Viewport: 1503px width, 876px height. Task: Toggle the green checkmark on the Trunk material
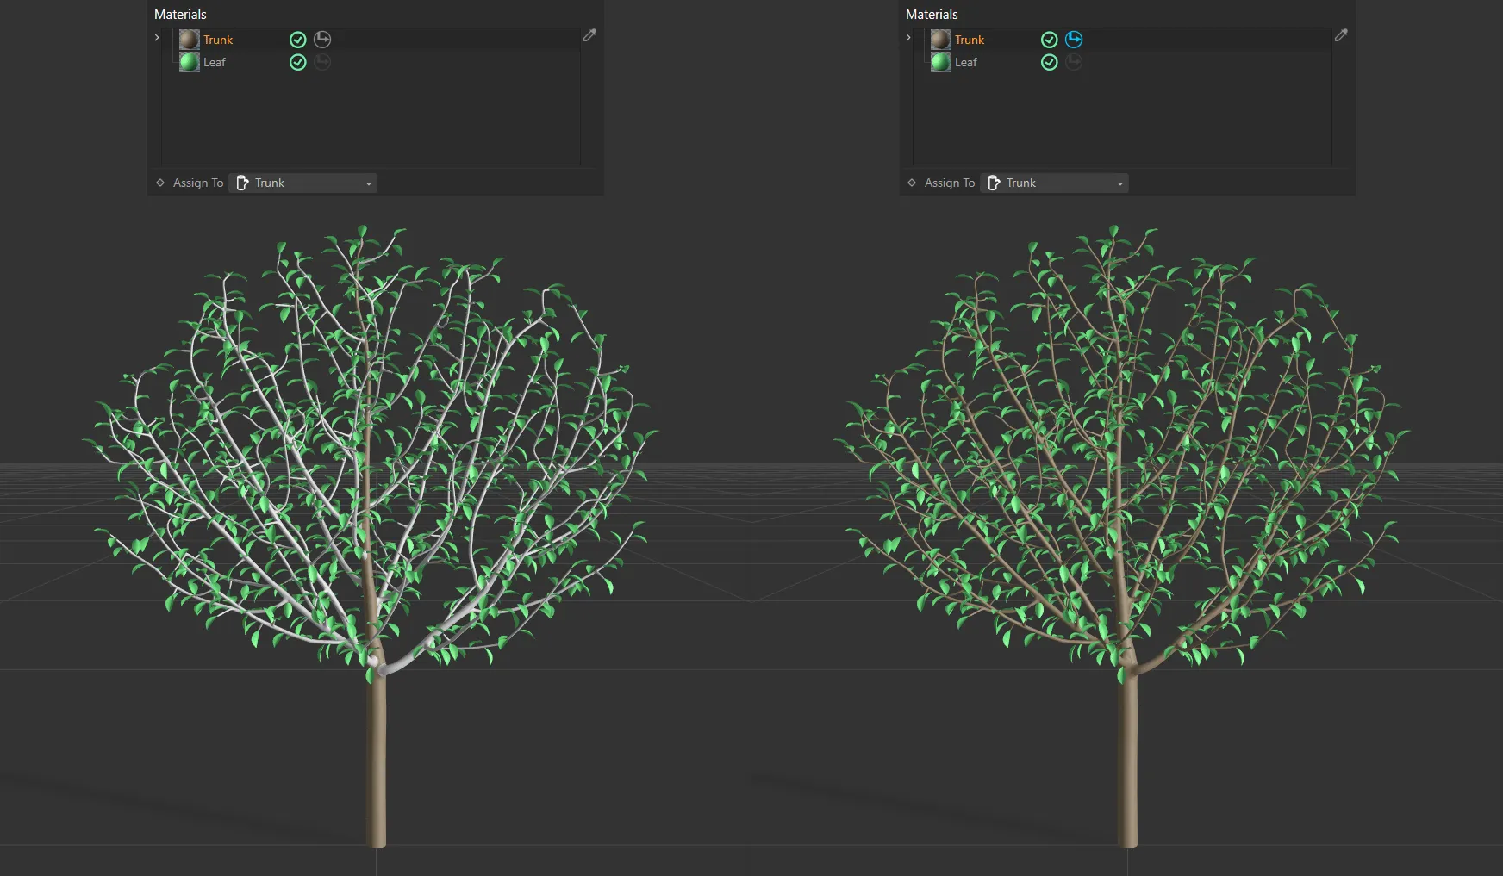click(x=297, y=39)
